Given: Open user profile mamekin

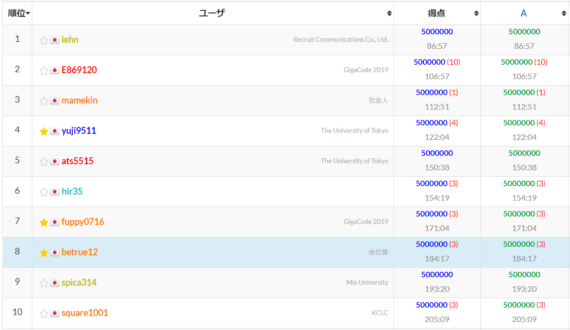Looking at the screenshot, I should [80, 101].
